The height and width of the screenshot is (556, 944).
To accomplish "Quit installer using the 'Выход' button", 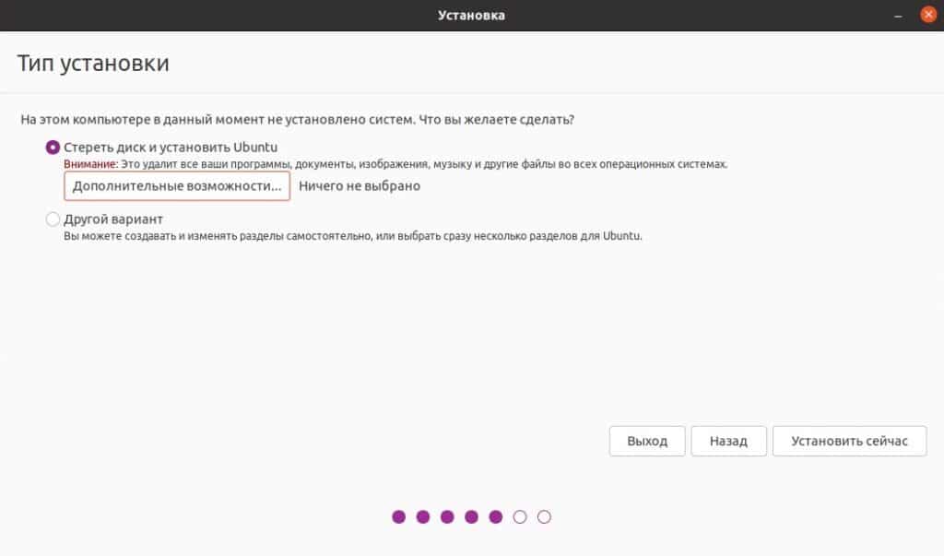I will pos(647,442).
